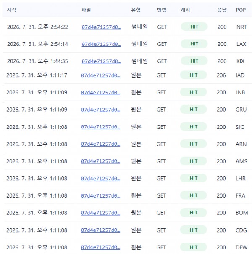Screen dimensions: 252x254
Task: Open file link in the NRT row
Action: [101, 27]
